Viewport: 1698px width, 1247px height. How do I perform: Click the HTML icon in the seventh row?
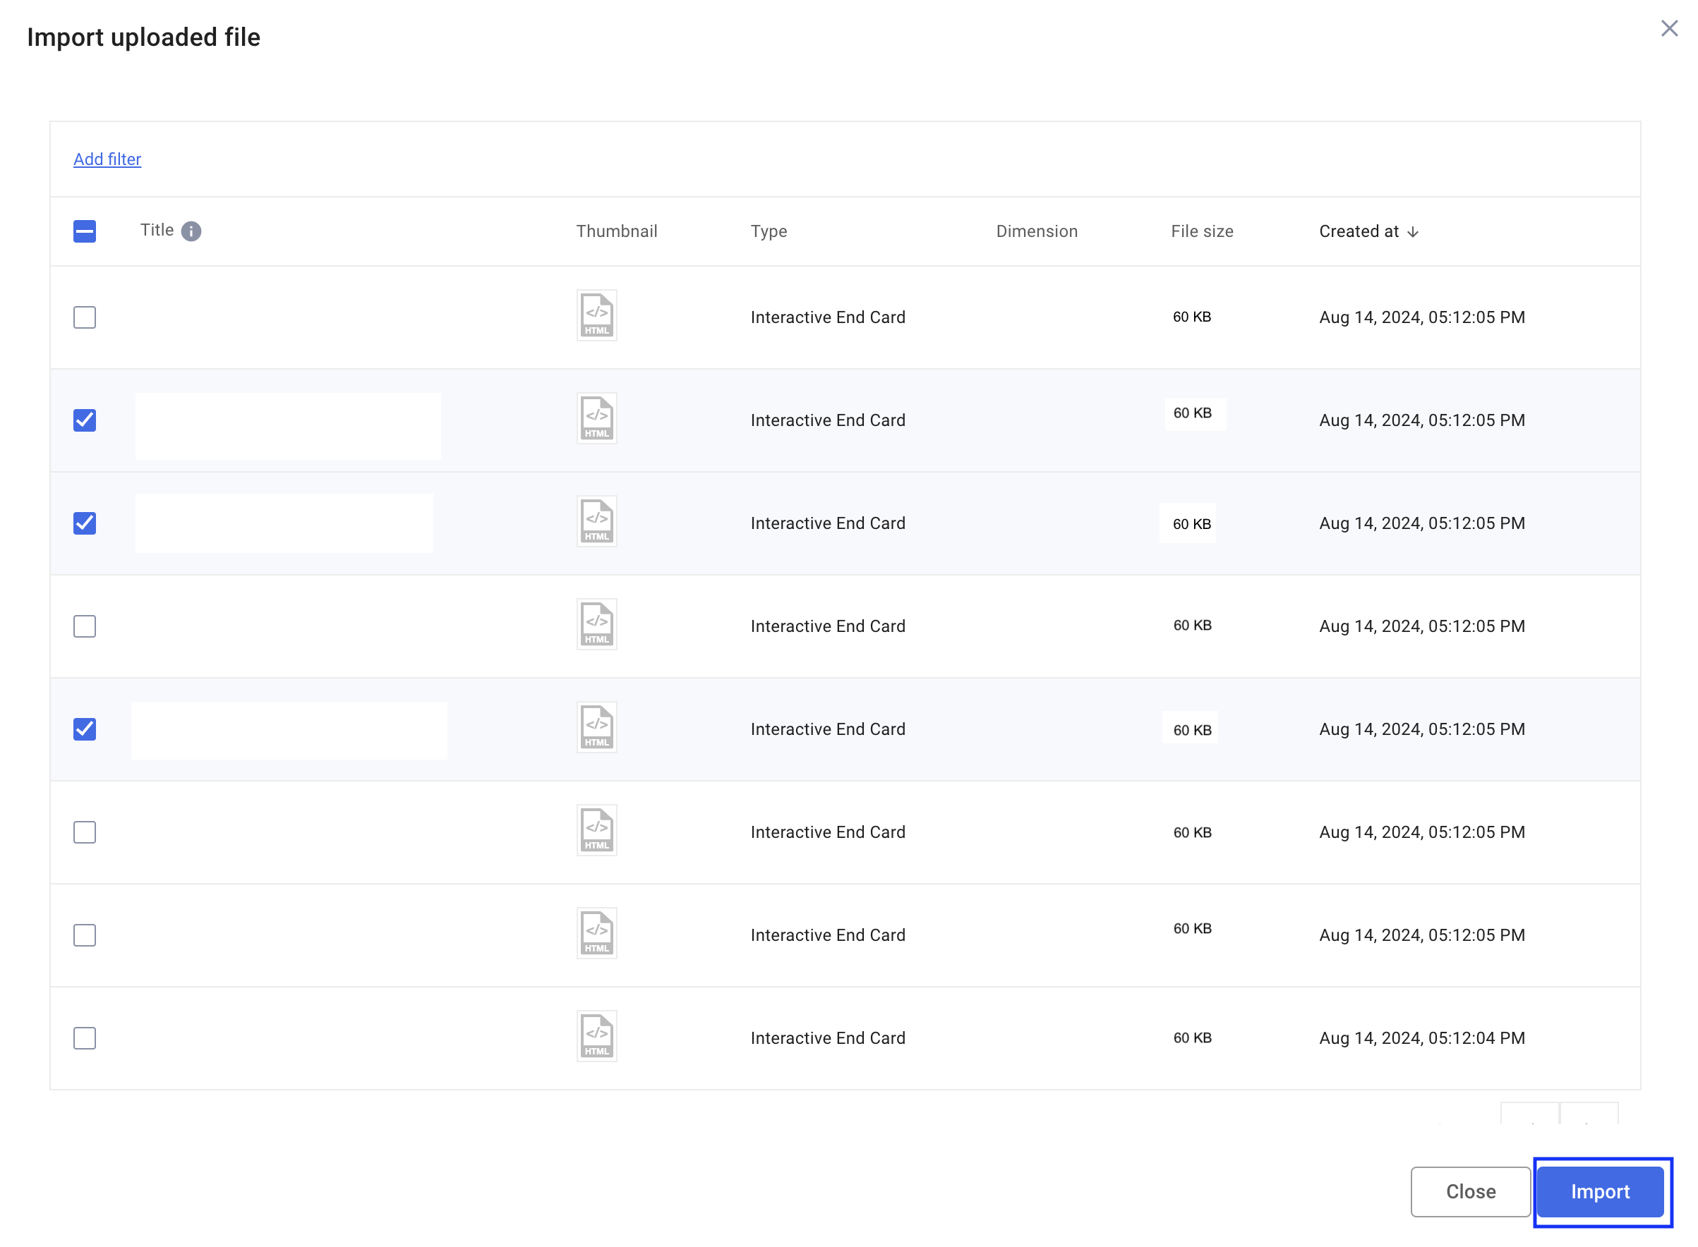point(596,932)
